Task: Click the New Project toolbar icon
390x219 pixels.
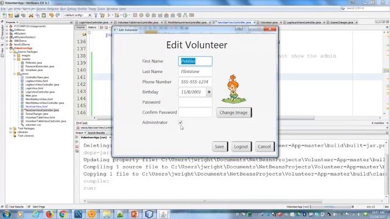Action: [x=10, y=15]
